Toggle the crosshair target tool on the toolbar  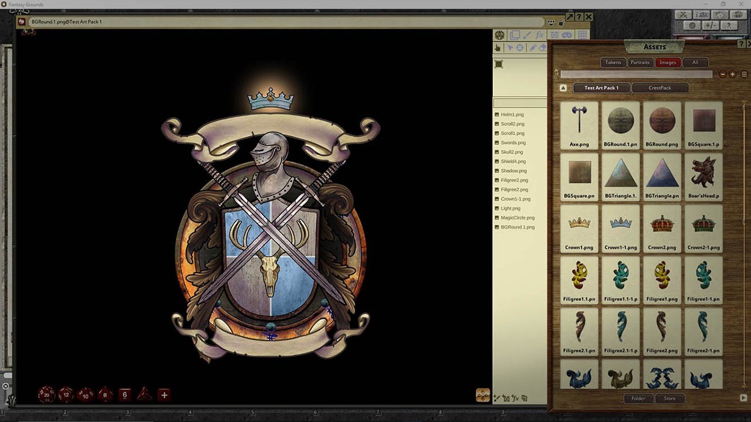(x=519, y=47)
